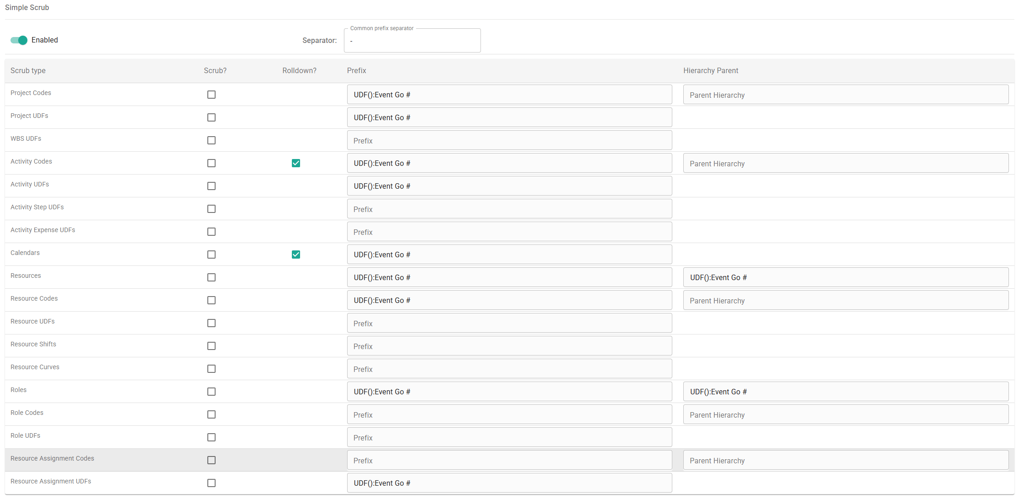
Task: Enable scrub for Roles row
Action: point(211,392)
